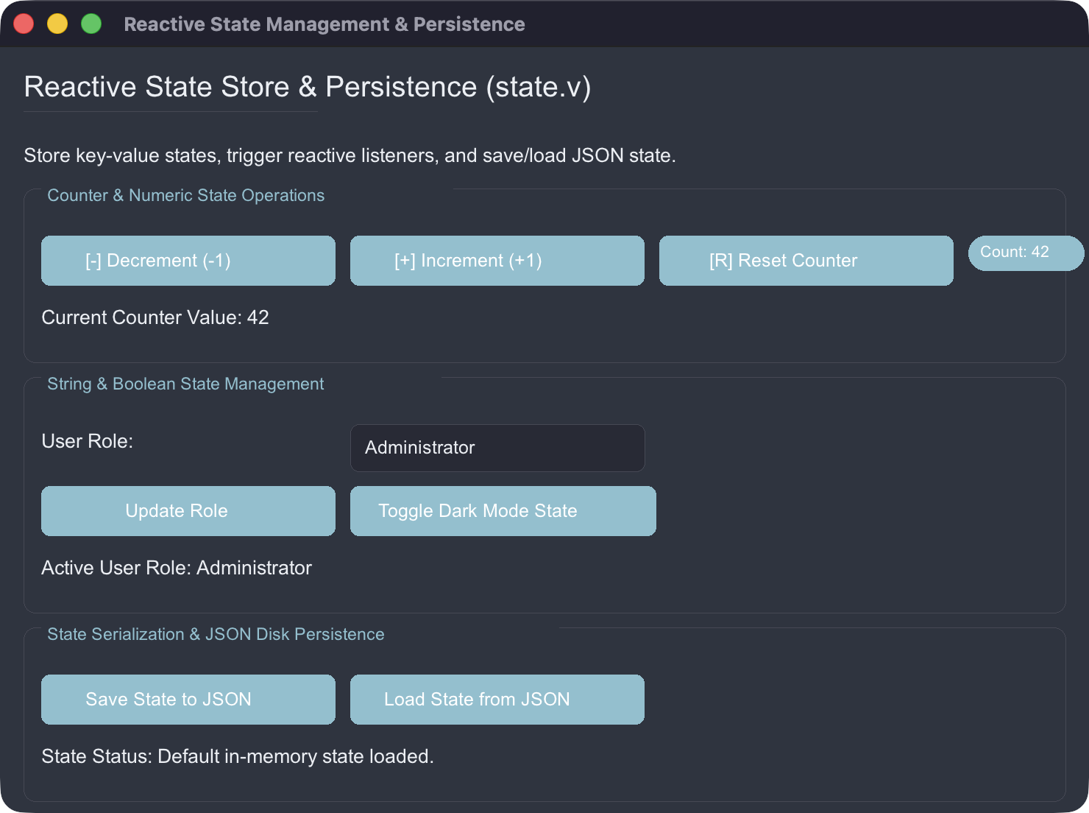Screen dimensions: 1089x813
Task: Click Active User Role: Administrator text
Action: tap(177, 568)
